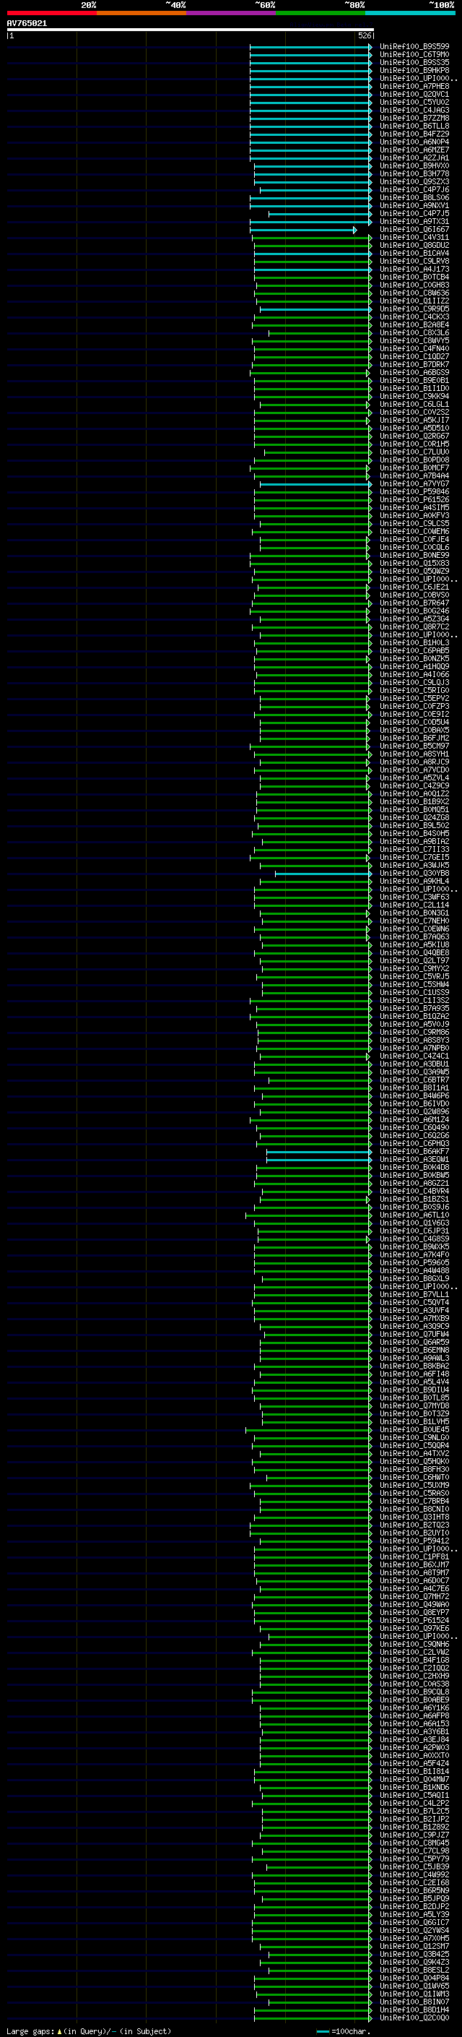462x2037 pixels.
Task: Open hit UniRef100_A7PHE8
Action: point(414,86)
